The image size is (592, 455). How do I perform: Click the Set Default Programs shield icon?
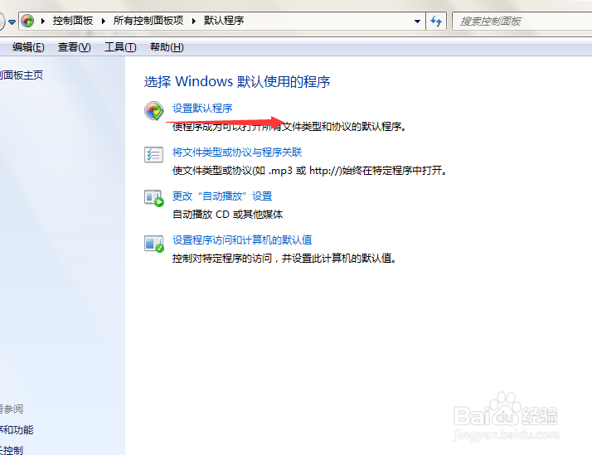(153, 111)
